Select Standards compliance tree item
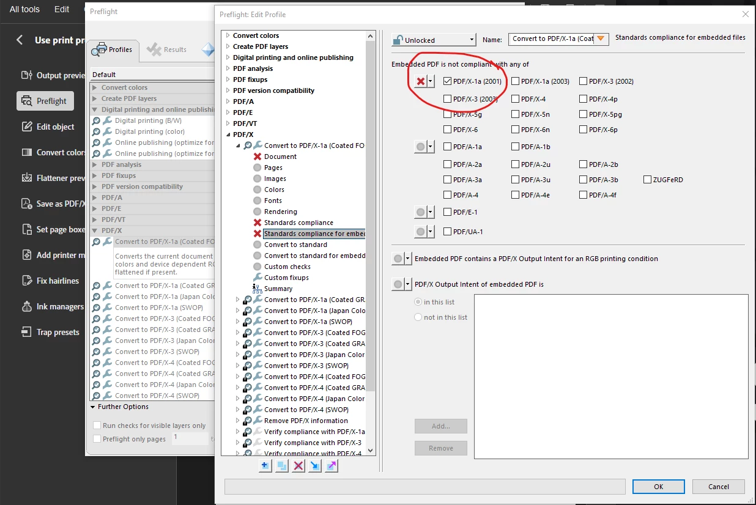Image resolution: width=756 pixels, height=505 pixels. 293,223
